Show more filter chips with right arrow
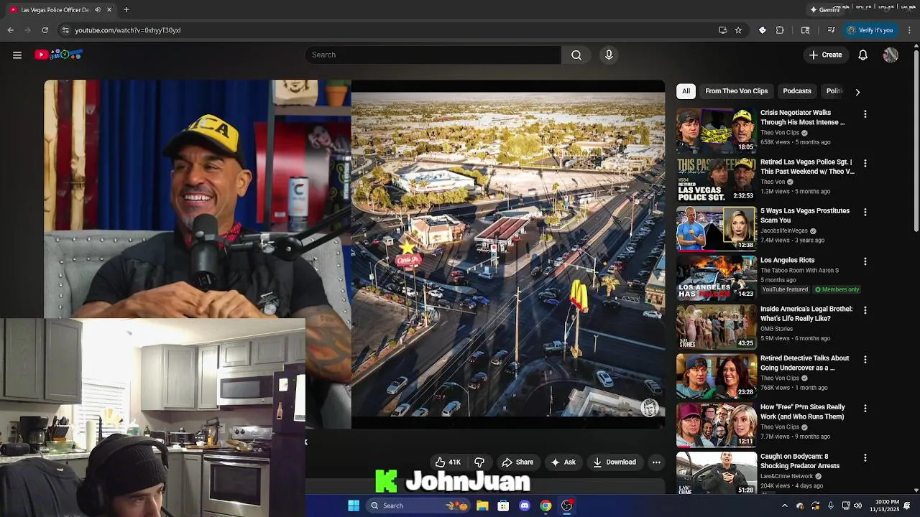Viewport: 920px width, 517px height. (857, 92)
